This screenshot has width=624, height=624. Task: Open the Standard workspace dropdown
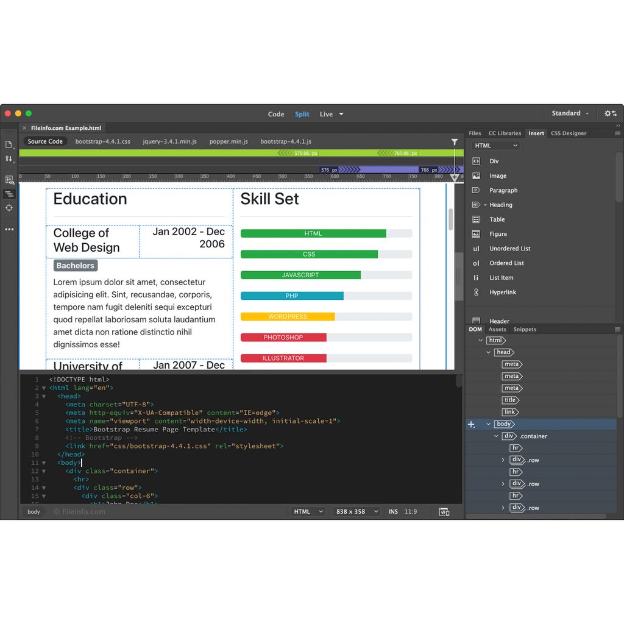570,113
